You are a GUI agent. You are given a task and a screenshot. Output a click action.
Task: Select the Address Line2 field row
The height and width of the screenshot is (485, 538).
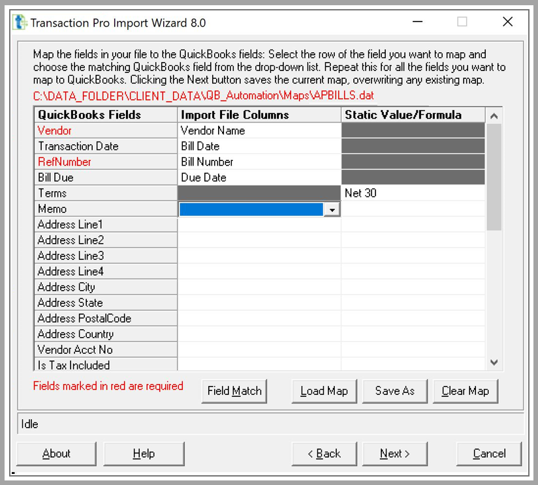(106, 240)
